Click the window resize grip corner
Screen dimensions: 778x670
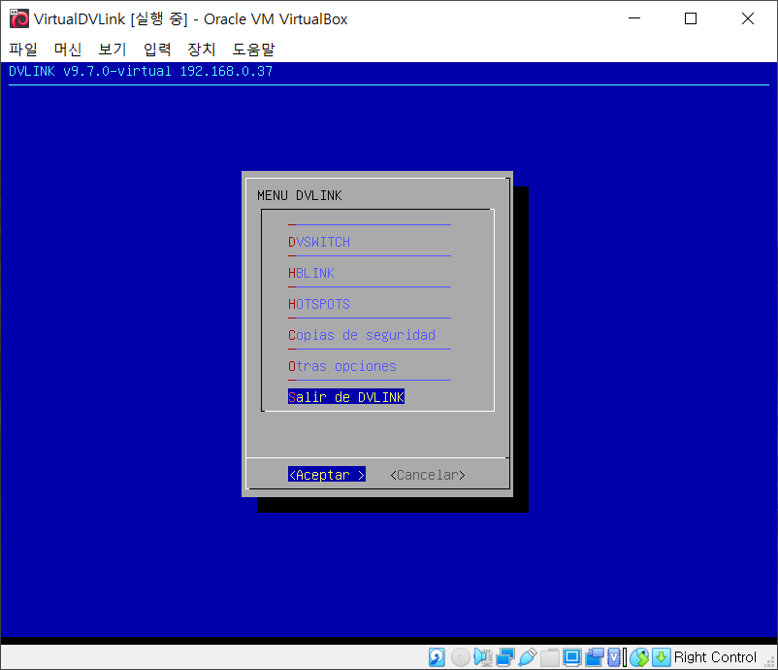pyautogui.click(x=770, y=662)
